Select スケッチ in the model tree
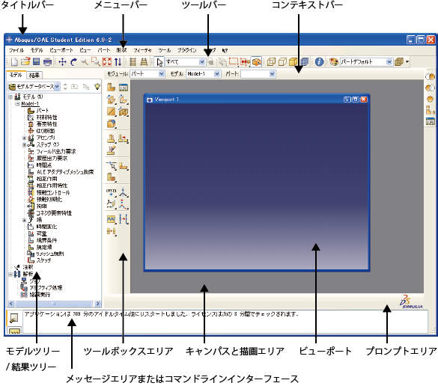This screenshot has width=438, height=386. coord(44,260)
